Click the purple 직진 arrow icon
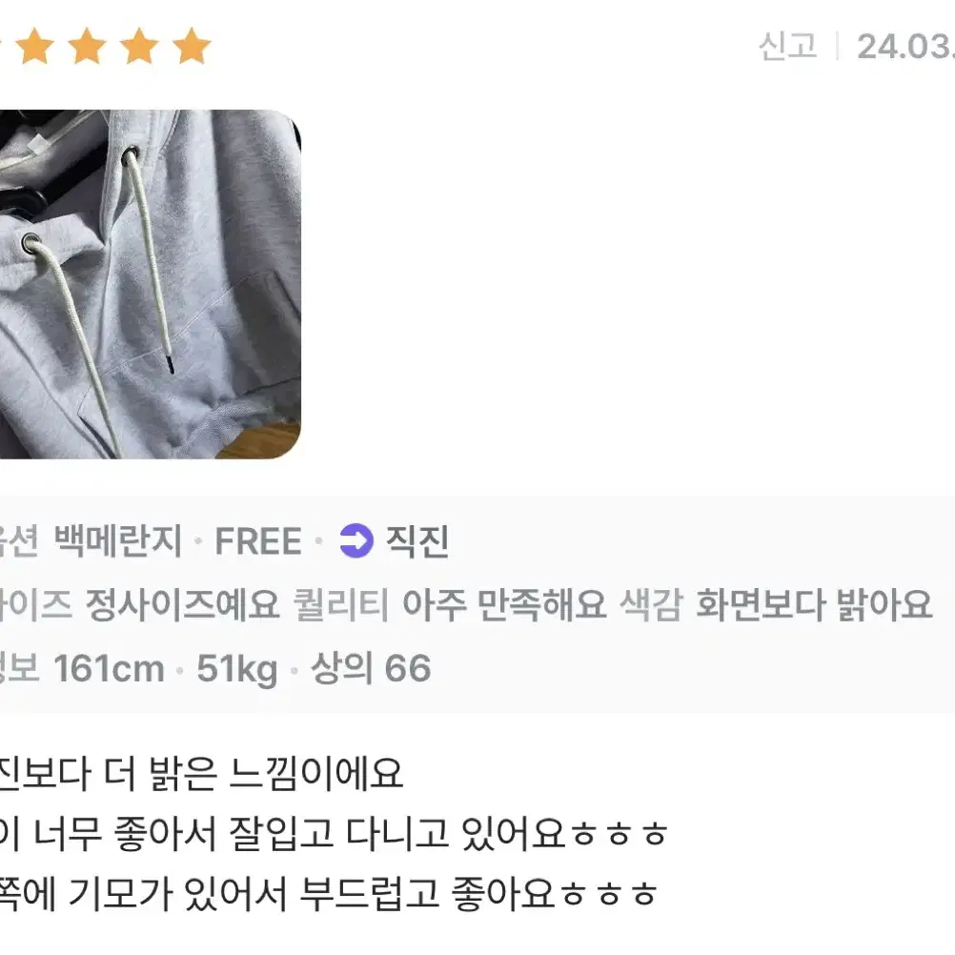The width and height of the screenshot is (955, 955). [x=356, y=540]
